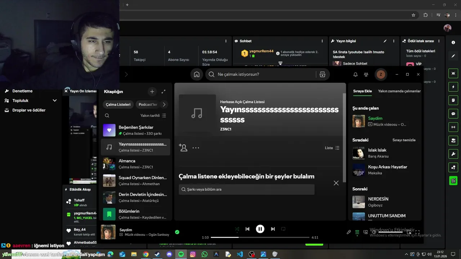Screen dimensions: 461x259
Task: Select the Çalma Listeleri filter chip
Action: pos(118,105)
